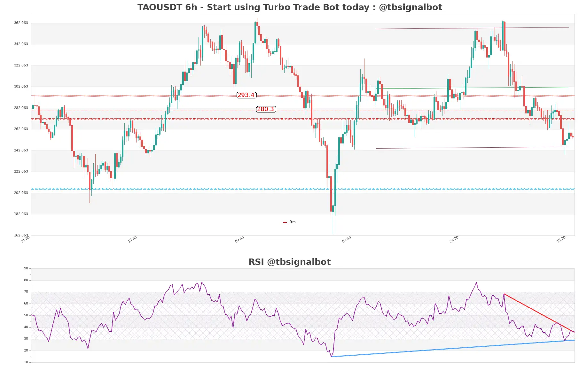Click the RSI 80 axis label
The width and height of the screenshot is (579, 386).
(26, 280)
